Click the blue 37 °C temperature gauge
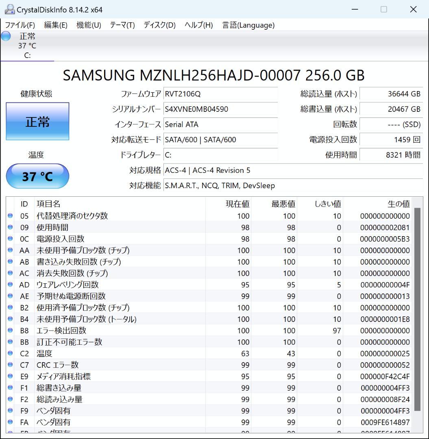The height and width of the screenshot is (439, 429). 37,176
